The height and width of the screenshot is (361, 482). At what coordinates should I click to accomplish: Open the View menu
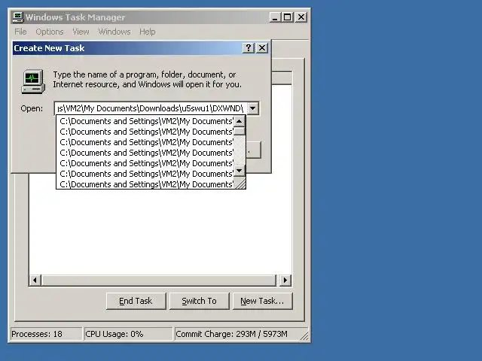[x=81, y=32]
